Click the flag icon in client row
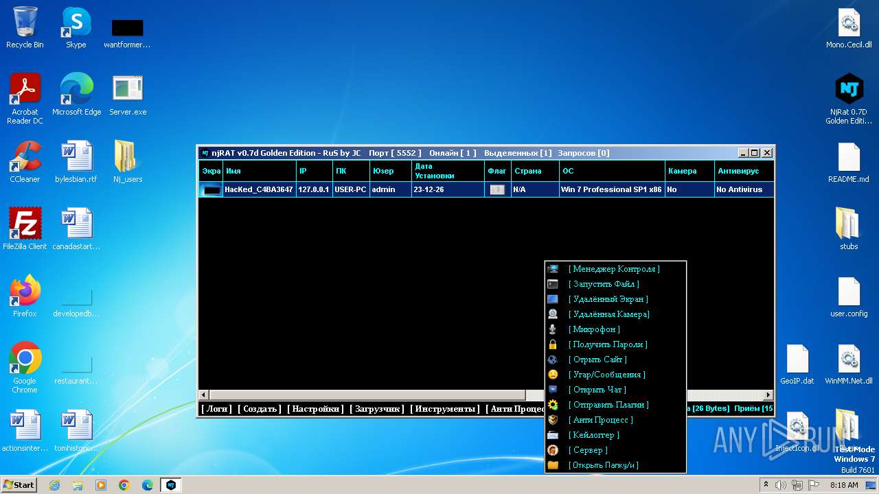This screenshot has width=879, height=494. pos(497,189)
